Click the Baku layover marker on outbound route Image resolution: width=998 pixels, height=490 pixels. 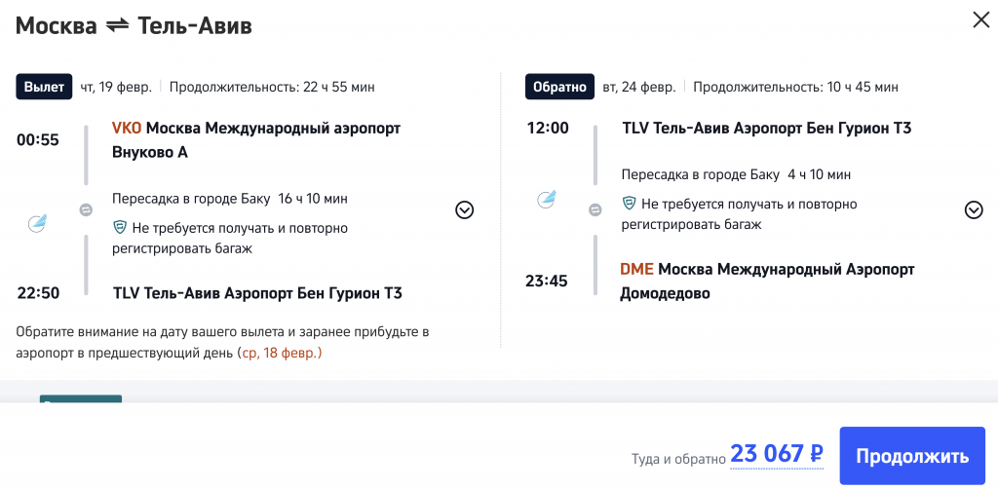coord(86,209)
